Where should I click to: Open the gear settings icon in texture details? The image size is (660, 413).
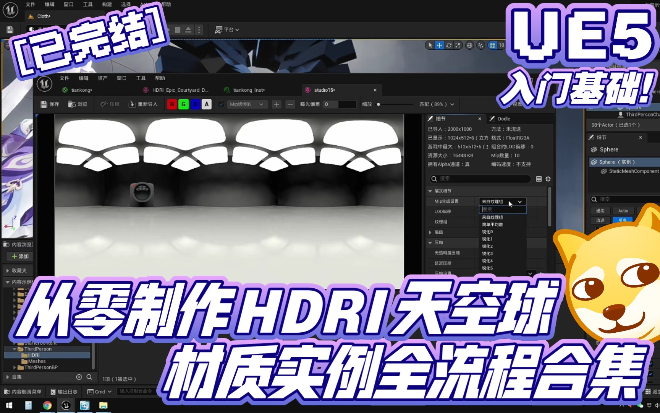point(548,179)
